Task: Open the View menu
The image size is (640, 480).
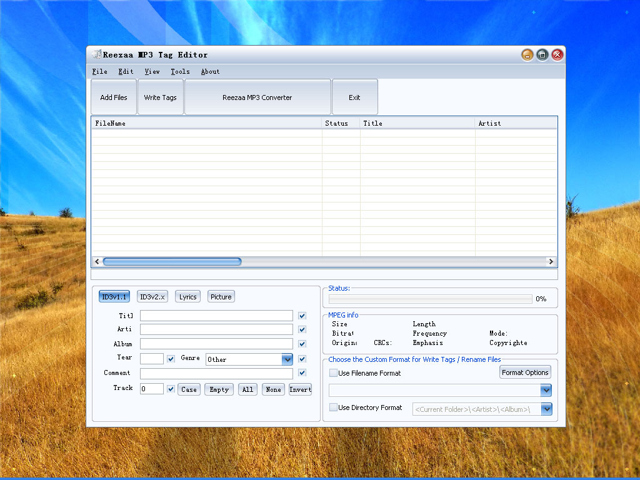Action: [x=152, y=71]
